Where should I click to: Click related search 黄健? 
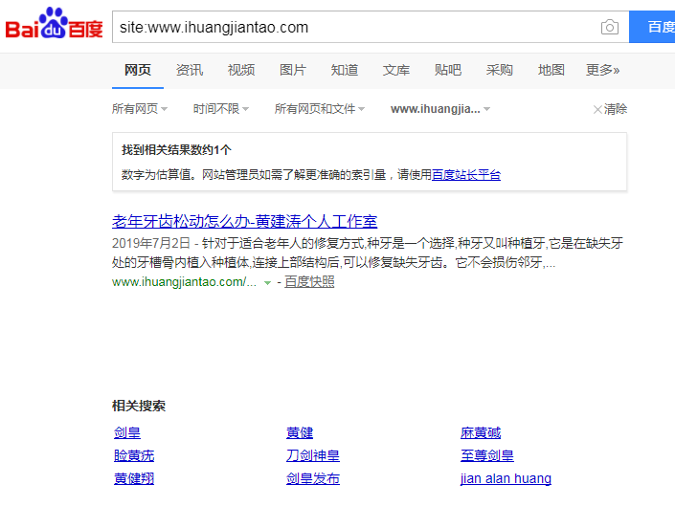click(300, 432)
